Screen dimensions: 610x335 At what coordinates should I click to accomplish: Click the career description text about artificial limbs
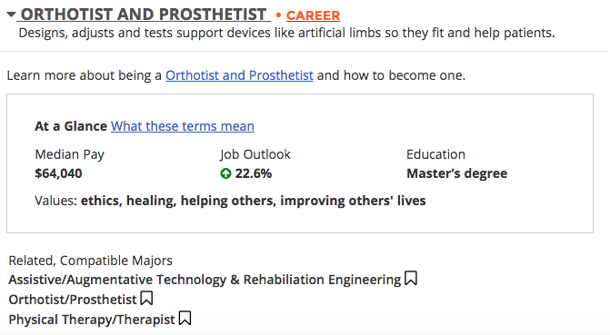click(286, 33)
